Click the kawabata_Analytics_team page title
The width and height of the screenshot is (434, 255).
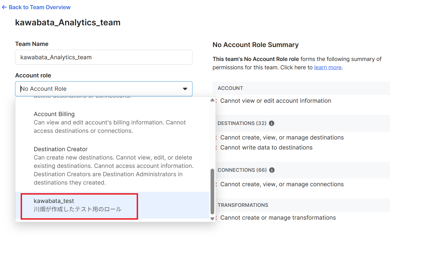tap(68, 23)
